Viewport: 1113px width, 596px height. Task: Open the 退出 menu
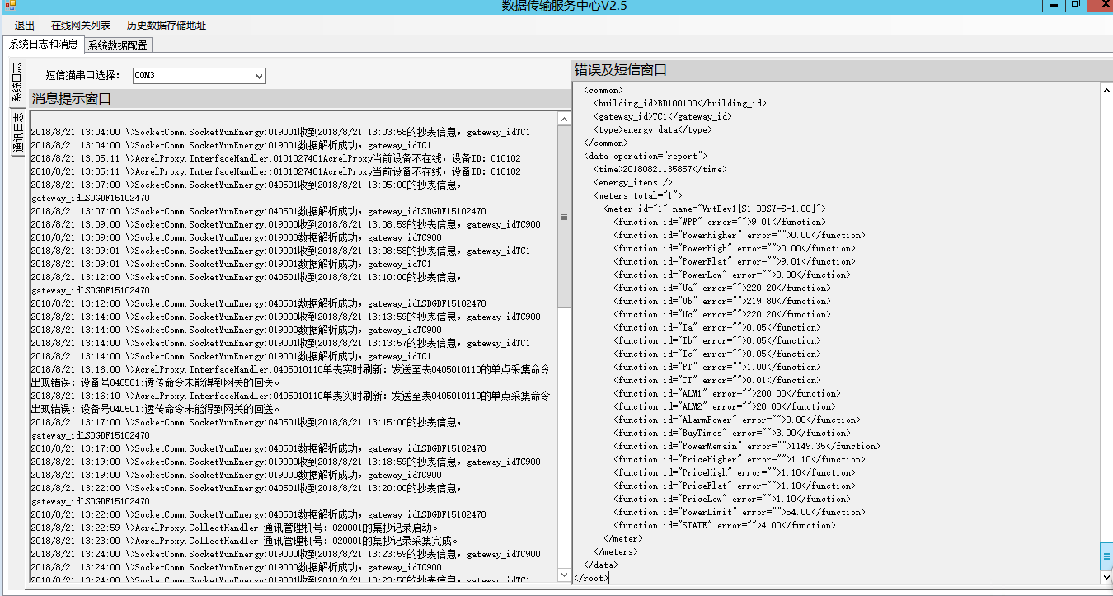[x=25, y=26]
